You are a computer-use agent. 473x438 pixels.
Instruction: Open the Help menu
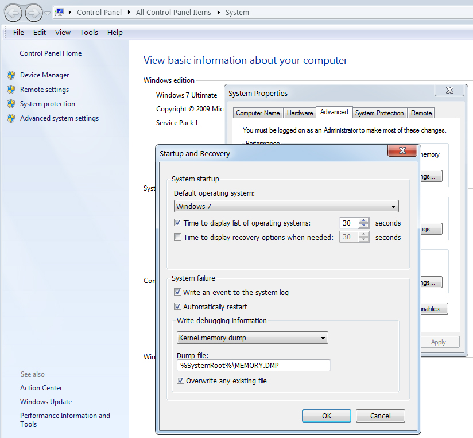click(x=115, y=32)
